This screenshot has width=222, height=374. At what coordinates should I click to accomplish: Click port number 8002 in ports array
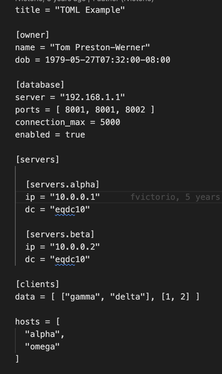click(x=135, y=110)
